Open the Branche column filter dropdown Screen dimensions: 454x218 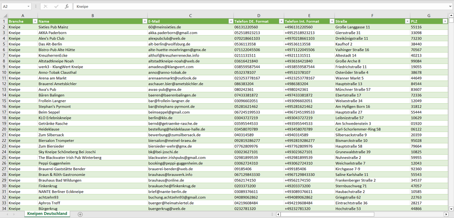pyautogui.click(x=35, y=21)
